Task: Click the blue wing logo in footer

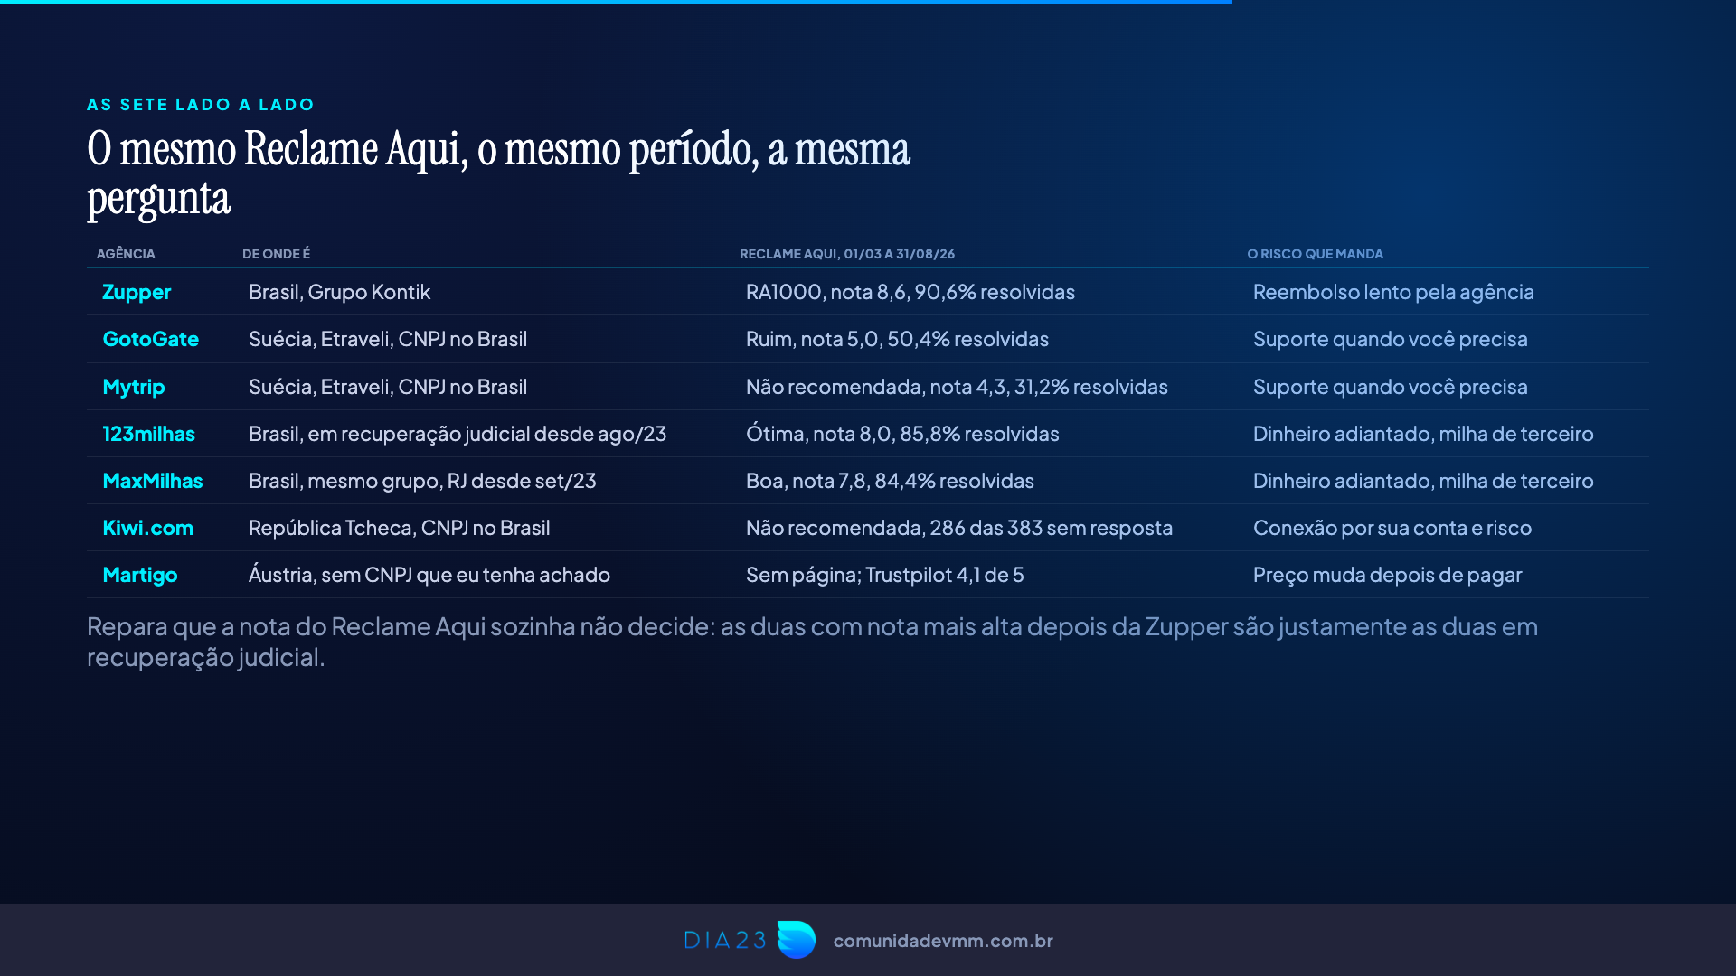Action: [x=796, y=940]
